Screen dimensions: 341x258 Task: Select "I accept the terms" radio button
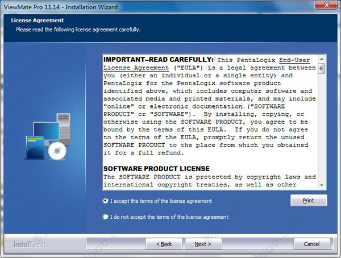pos(106,201)
